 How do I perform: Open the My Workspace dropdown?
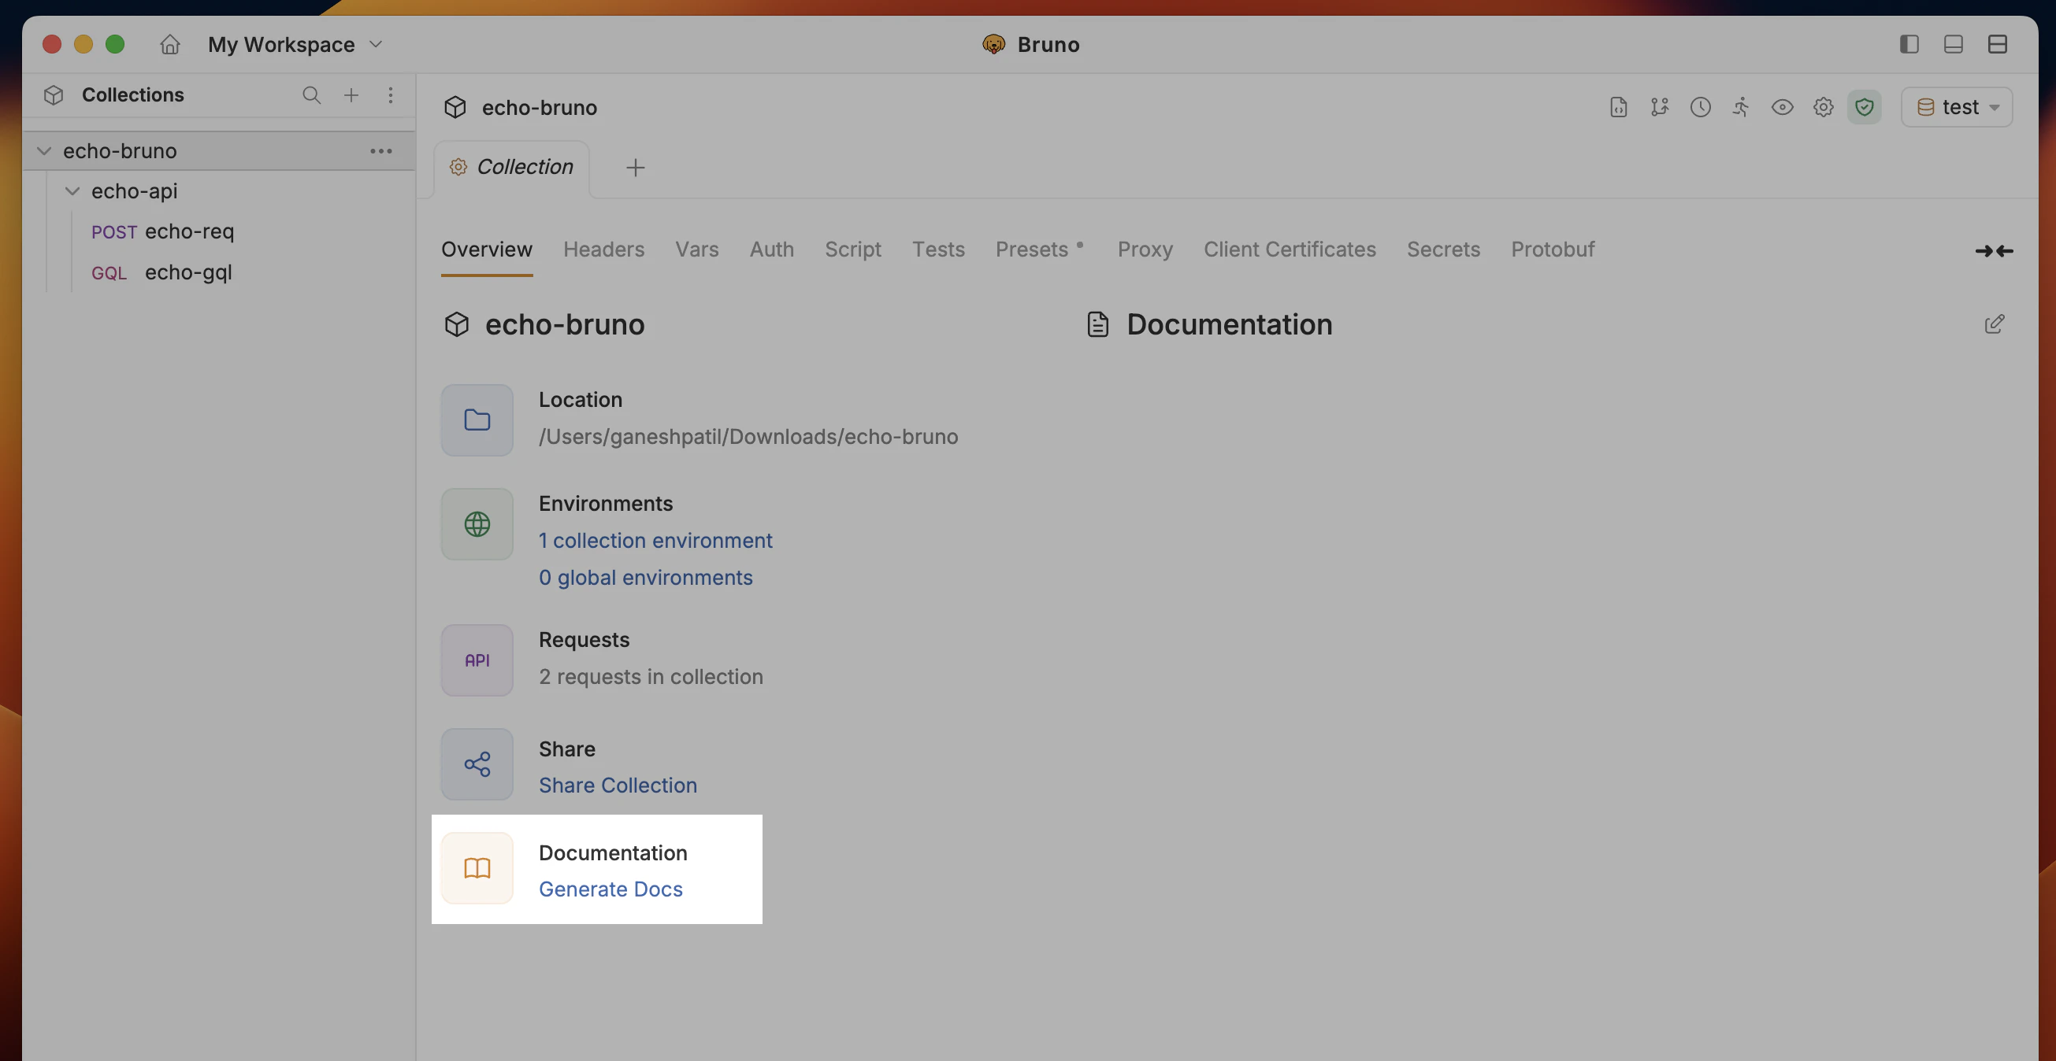pyautogui.click(x=295, y=44)
